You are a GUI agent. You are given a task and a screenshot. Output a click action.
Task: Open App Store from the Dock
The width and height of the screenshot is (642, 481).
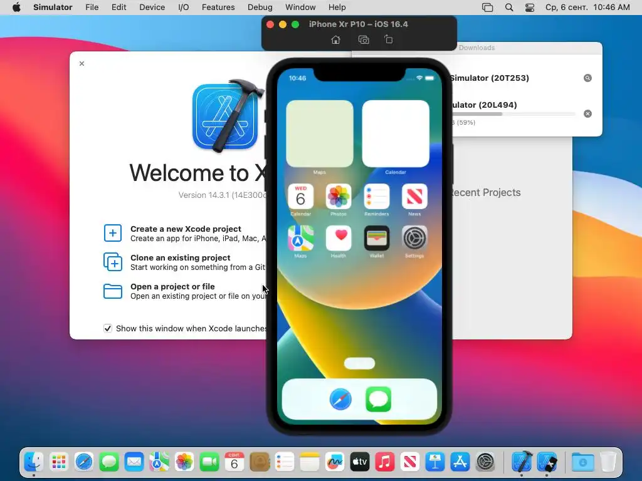(460, 462)
